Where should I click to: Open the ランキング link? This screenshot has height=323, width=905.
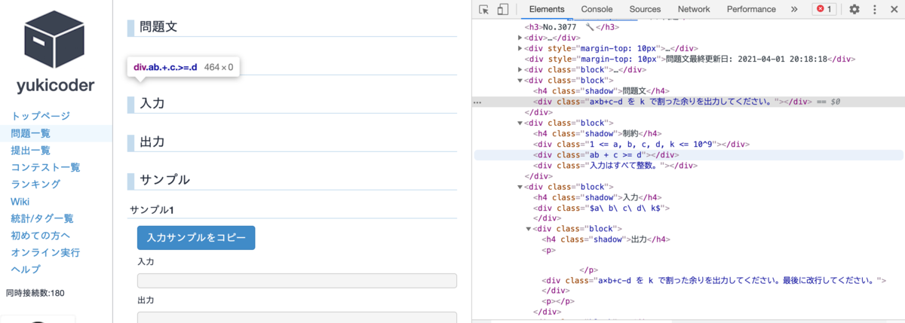(35, 184)
